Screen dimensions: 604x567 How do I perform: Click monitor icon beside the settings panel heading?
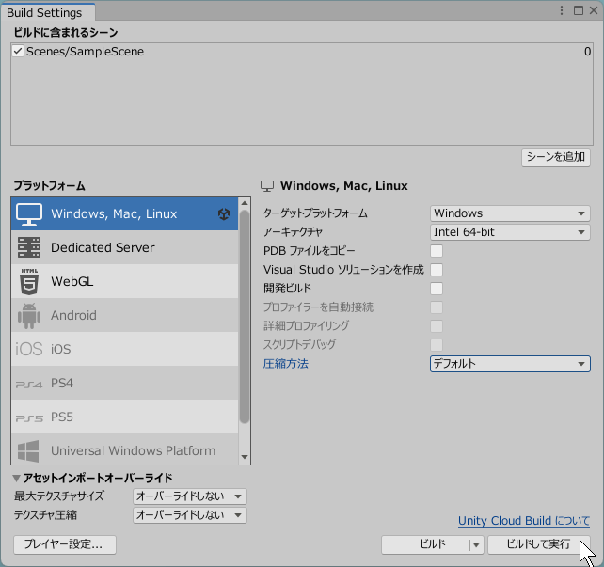tap(267, 186)
